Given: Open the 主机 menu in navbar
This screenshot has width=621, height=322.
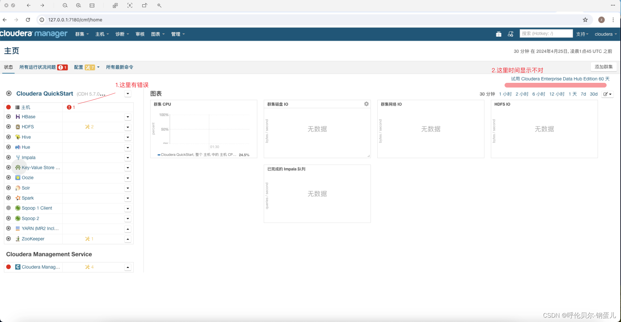Looking at the screenshot, I should pos(102,34).
